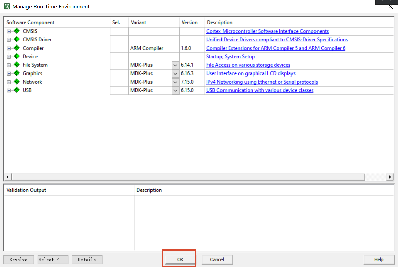
Task: Click the horizontal scrollbar thumb
Action: 188,177
